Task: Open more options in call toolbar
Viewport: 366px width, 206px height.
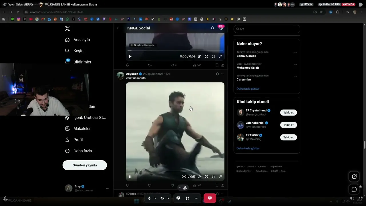Action: pyautogui.click(x=196, y=198)
